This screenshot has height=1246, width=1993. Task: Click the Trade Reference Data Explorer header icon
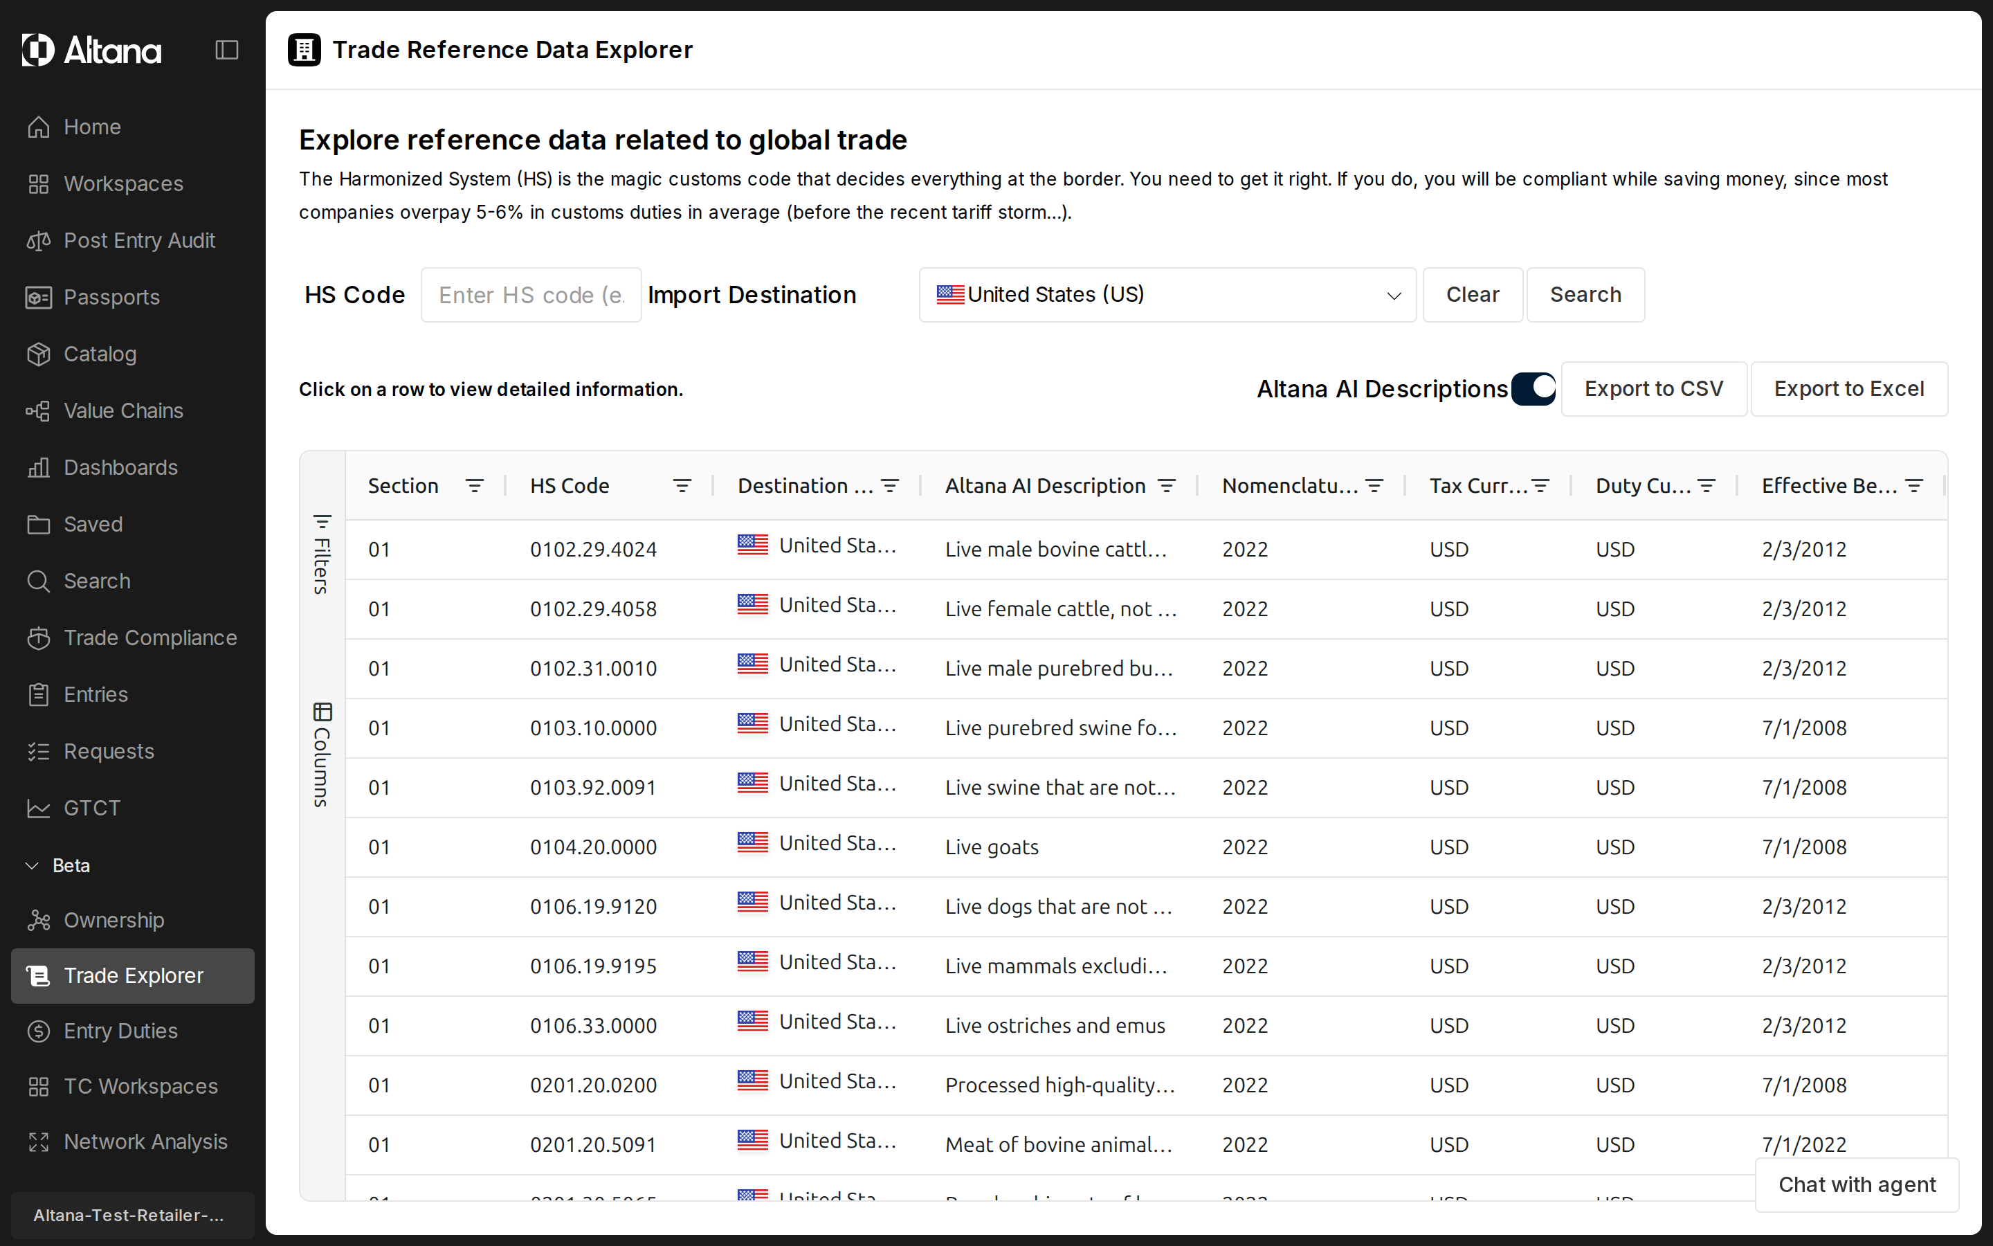pyautogui.click(x=304, y=51)
